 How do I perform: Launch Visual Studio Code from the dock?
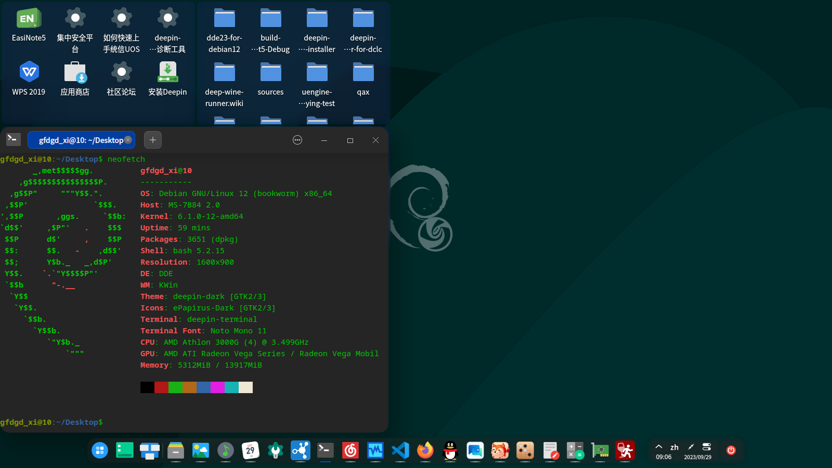pos(400,450)
